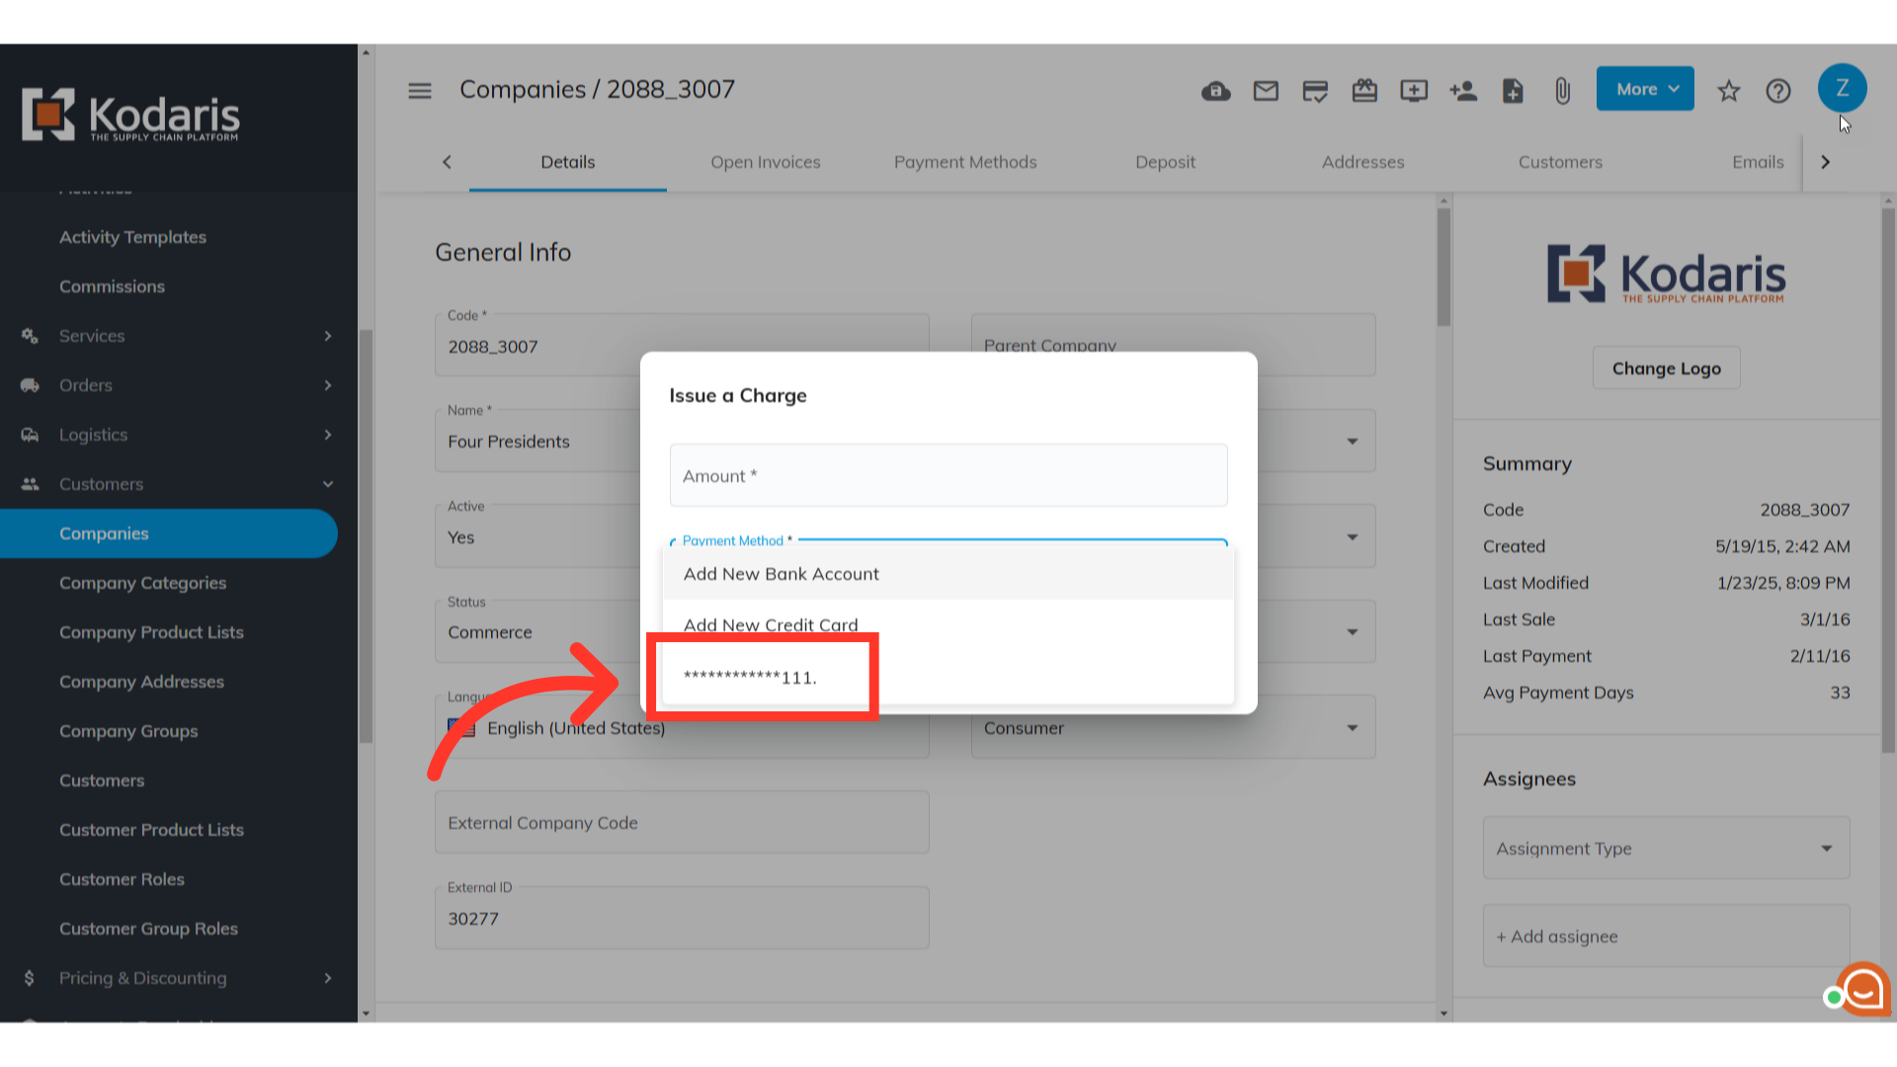Click the star favorite icon
The image size is (1897, 1067).
tap(1728, 91)
